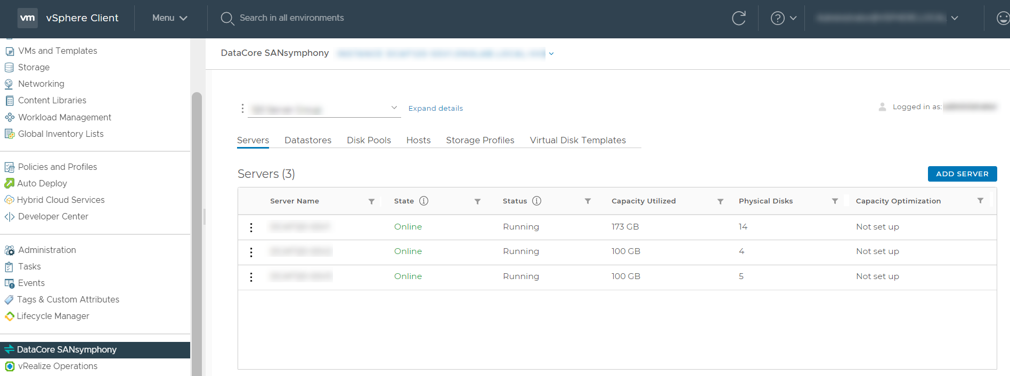The height and width of the screenshot is (376, 1010).
Task: Sort by the Server Name column header
Action: (x=295, y=201)
